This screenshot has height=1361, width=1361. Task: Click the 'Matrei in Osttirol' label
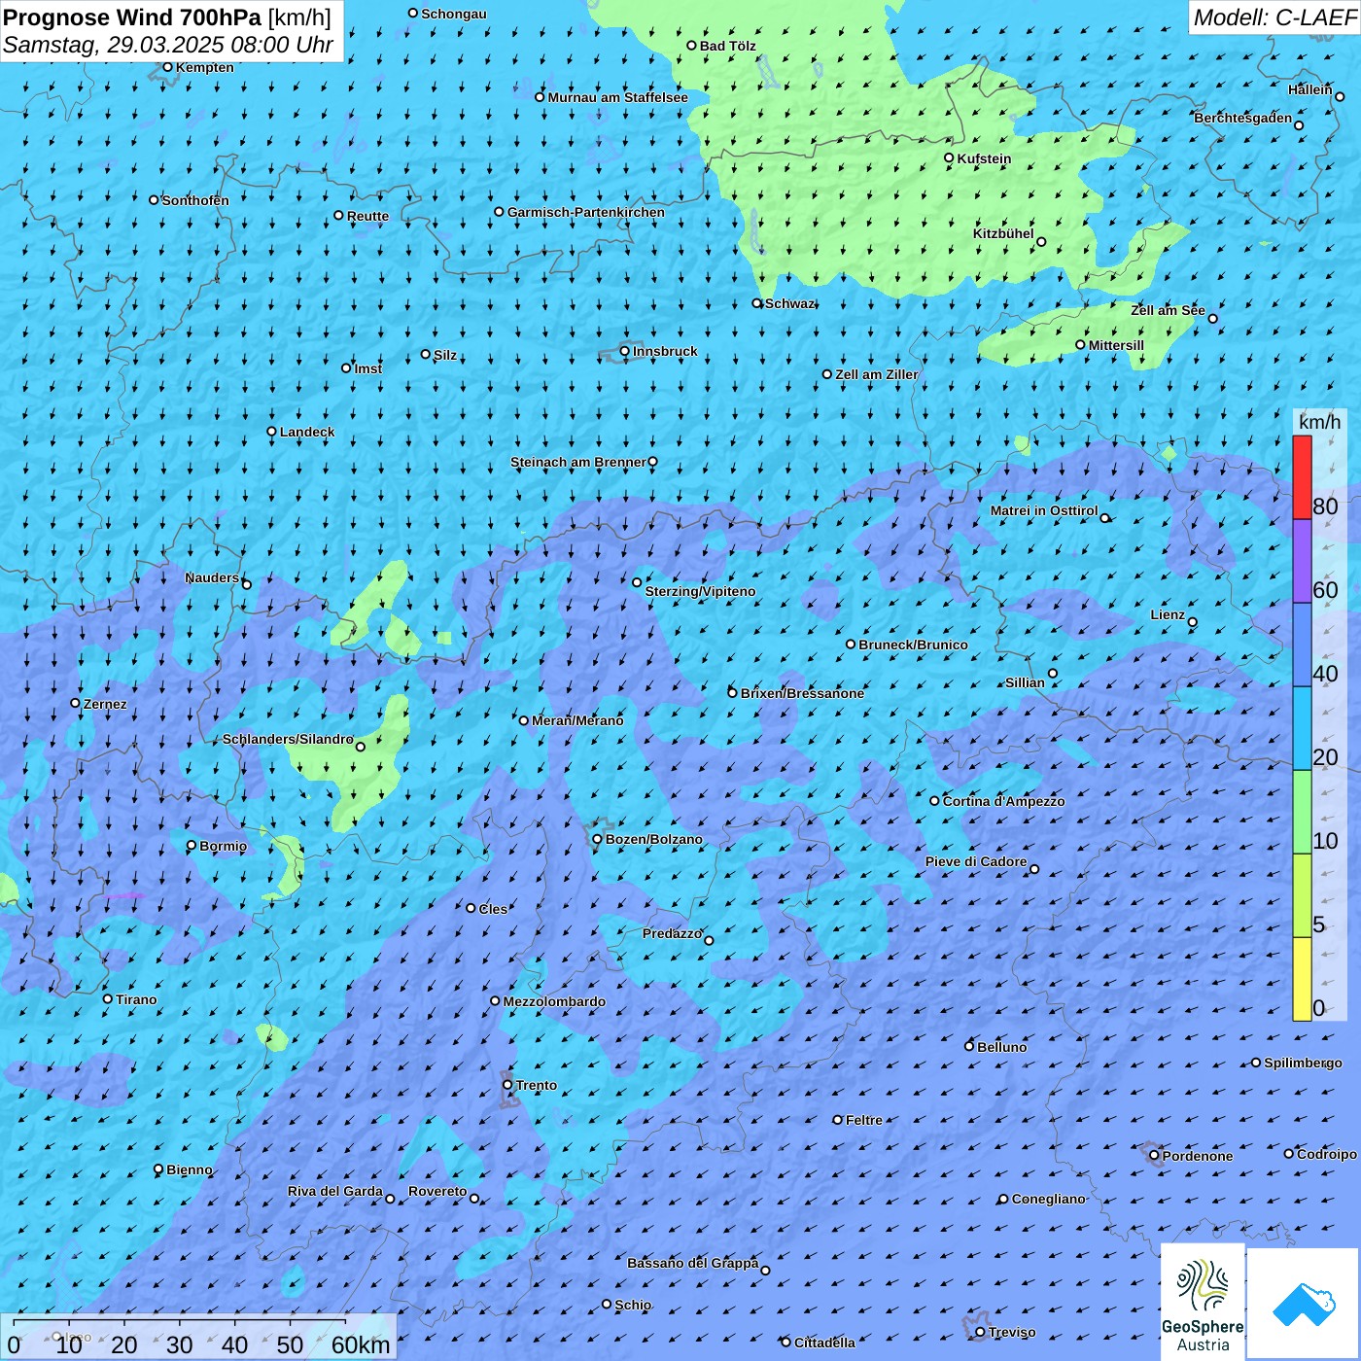click(1044, 510)
